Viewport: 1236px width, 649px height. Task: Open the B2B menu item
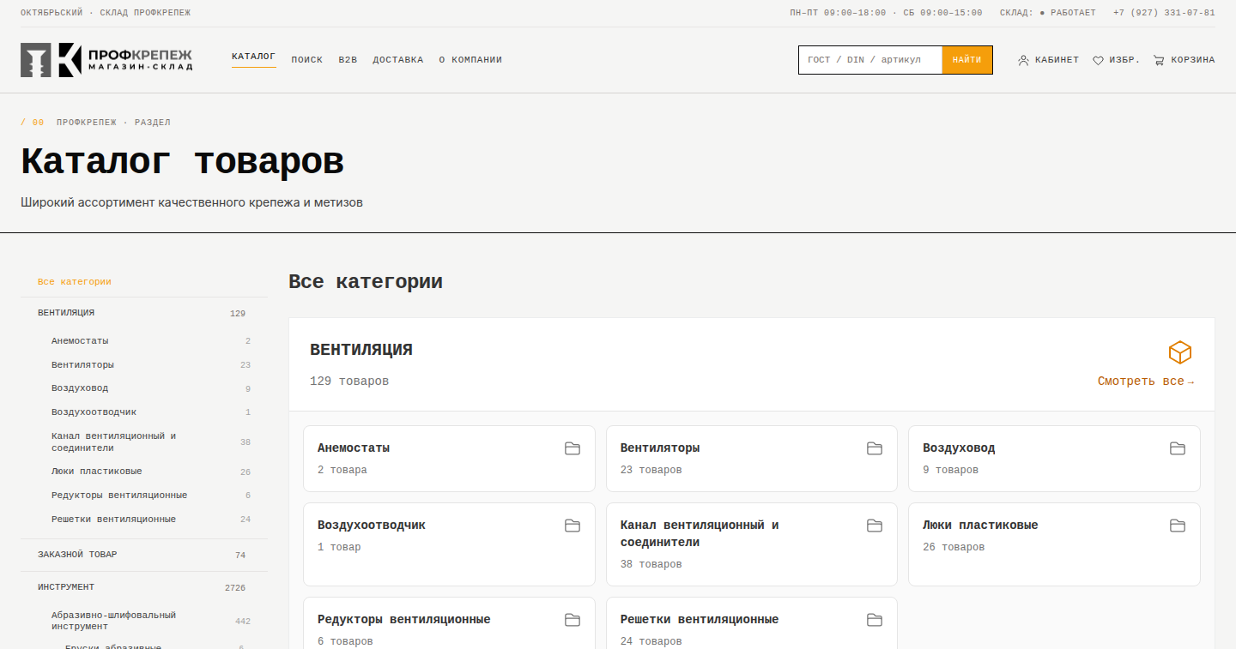(348, 60)
